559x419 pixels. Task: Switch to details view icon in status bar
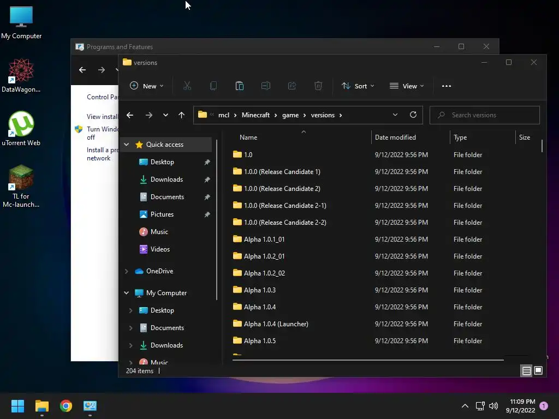(x=526, y=371)
